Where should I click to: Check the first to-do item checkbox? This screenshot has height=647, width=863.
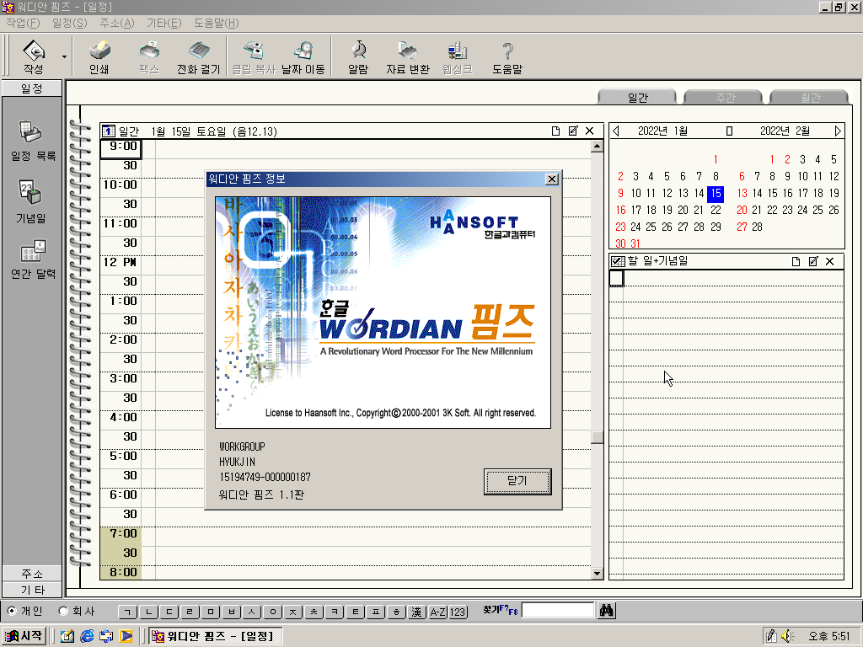[x=616, y=278]
